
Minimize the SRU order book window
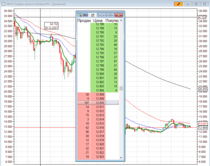tap(102, 15)
